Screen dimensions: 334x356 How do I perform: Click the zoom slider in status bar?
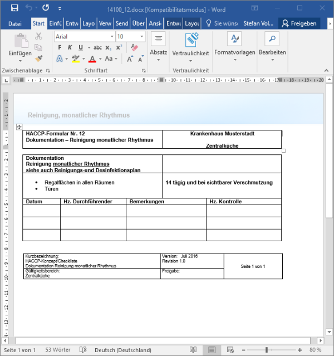(267, 350)
